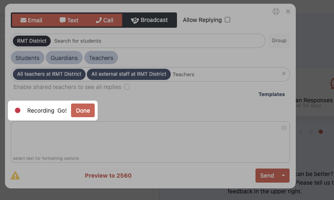Open the Send options dropdown arrow
334x200 pixels.
(283, 176)
